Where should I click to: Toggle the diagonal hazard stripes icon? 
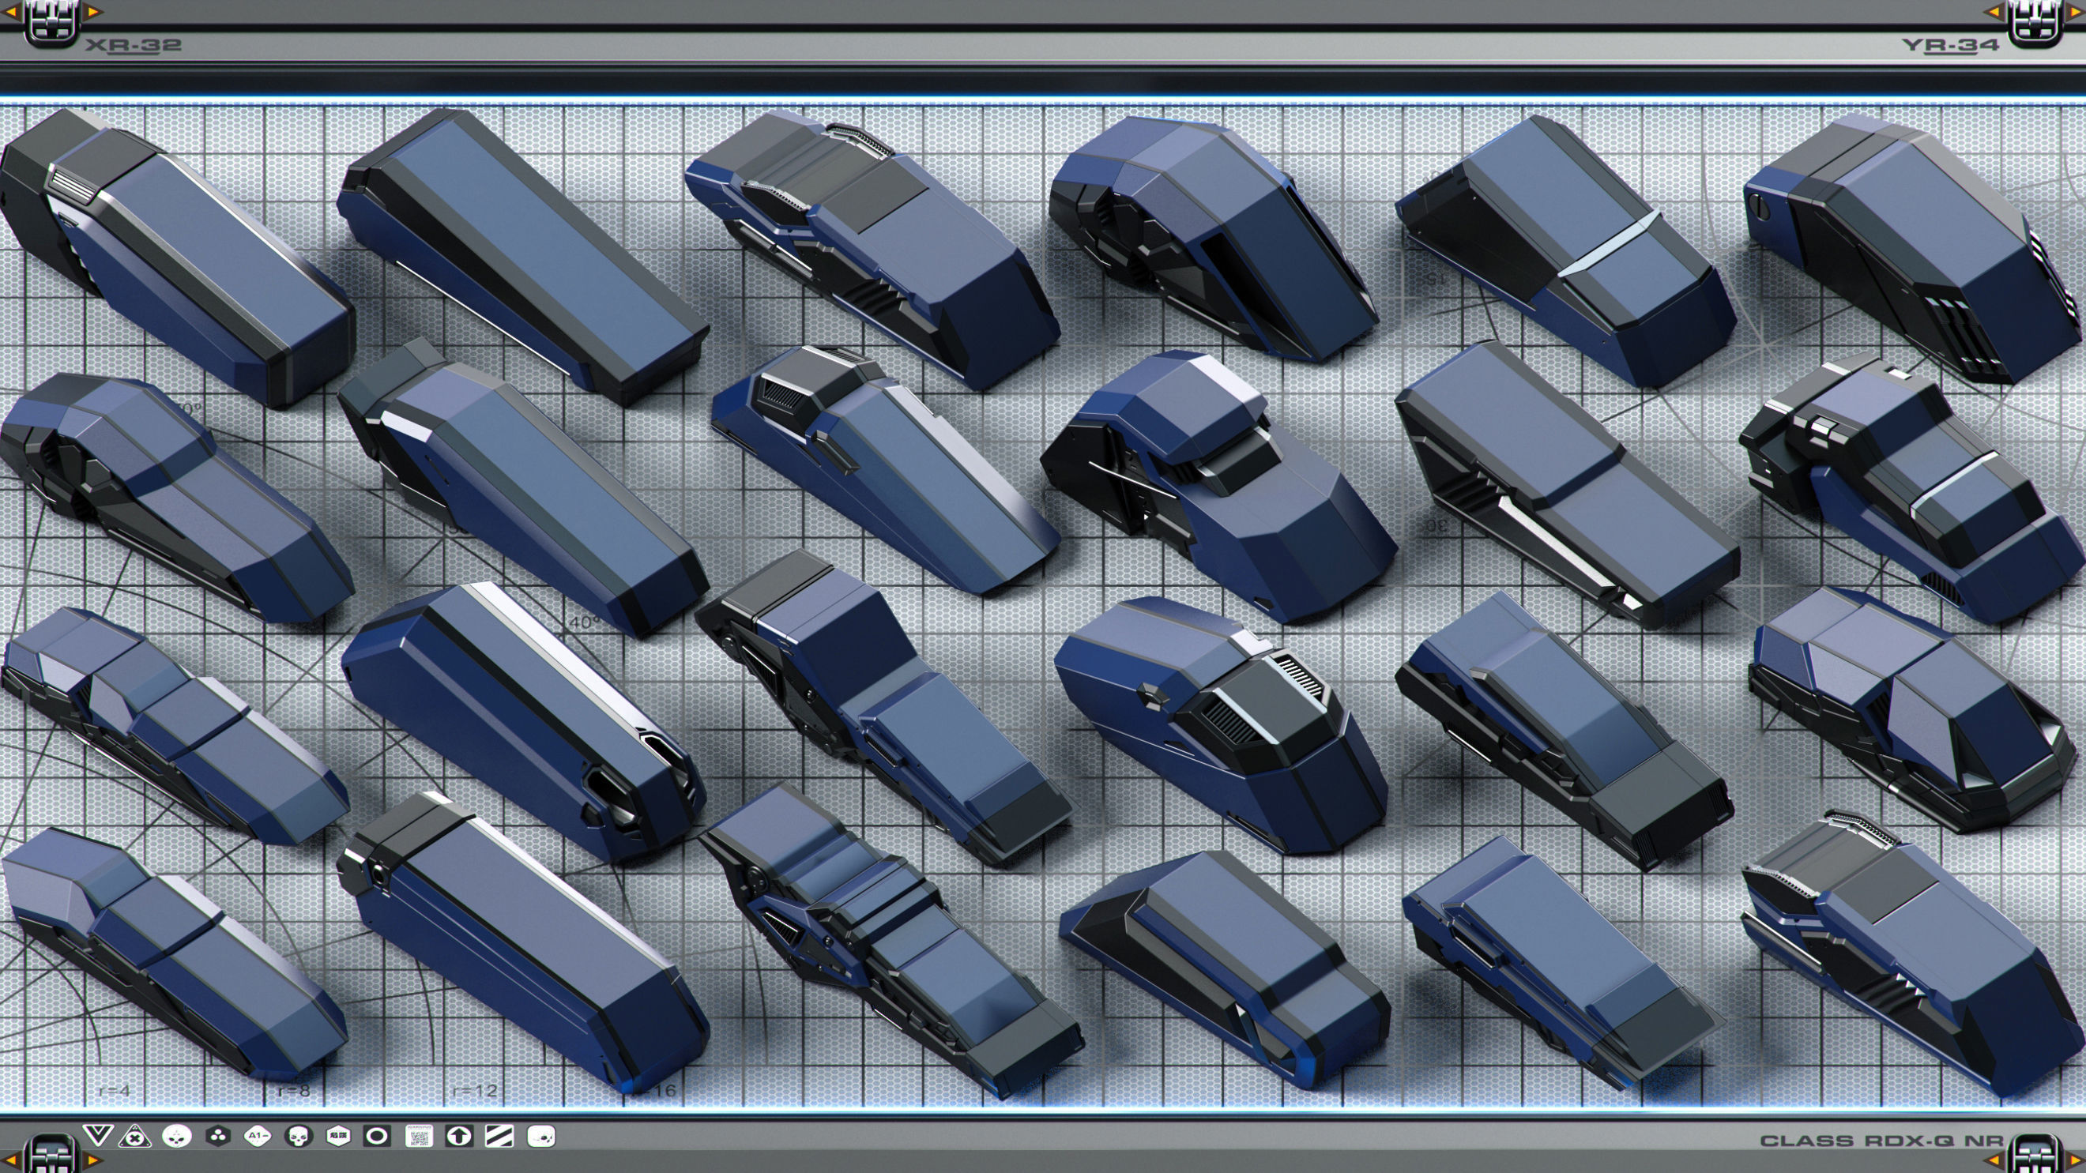click(499, 1137)
